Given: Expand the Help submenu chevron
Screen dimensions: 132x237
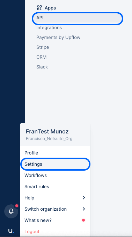Looking at the screenshot, I should tap(84, 198).
